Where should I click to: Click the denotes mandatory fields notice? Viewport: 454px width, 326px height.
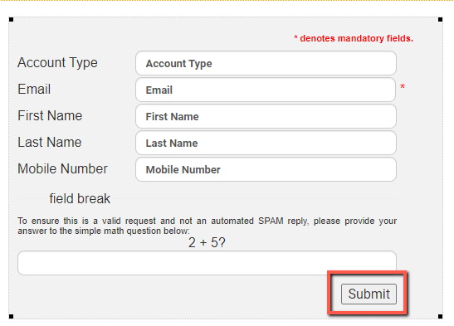pyautogui.click(x=354, y=38)
